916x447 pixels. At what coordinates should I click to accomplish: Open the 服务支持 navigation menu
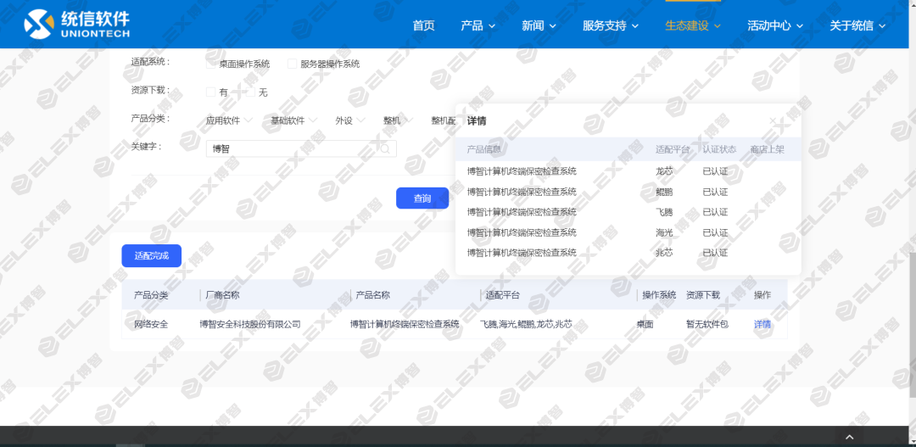tap(610, 25)
